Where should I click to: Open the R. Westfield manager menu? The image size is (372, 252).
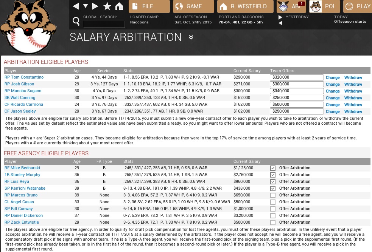[244, 6]
